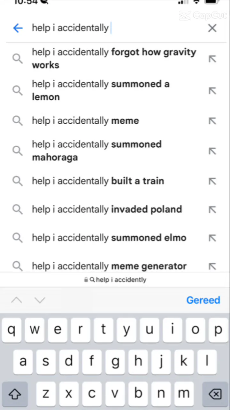Tap insert arrow beside 'summoned elmo'
This screenshot has height=410, width=230.
point(212,238)
